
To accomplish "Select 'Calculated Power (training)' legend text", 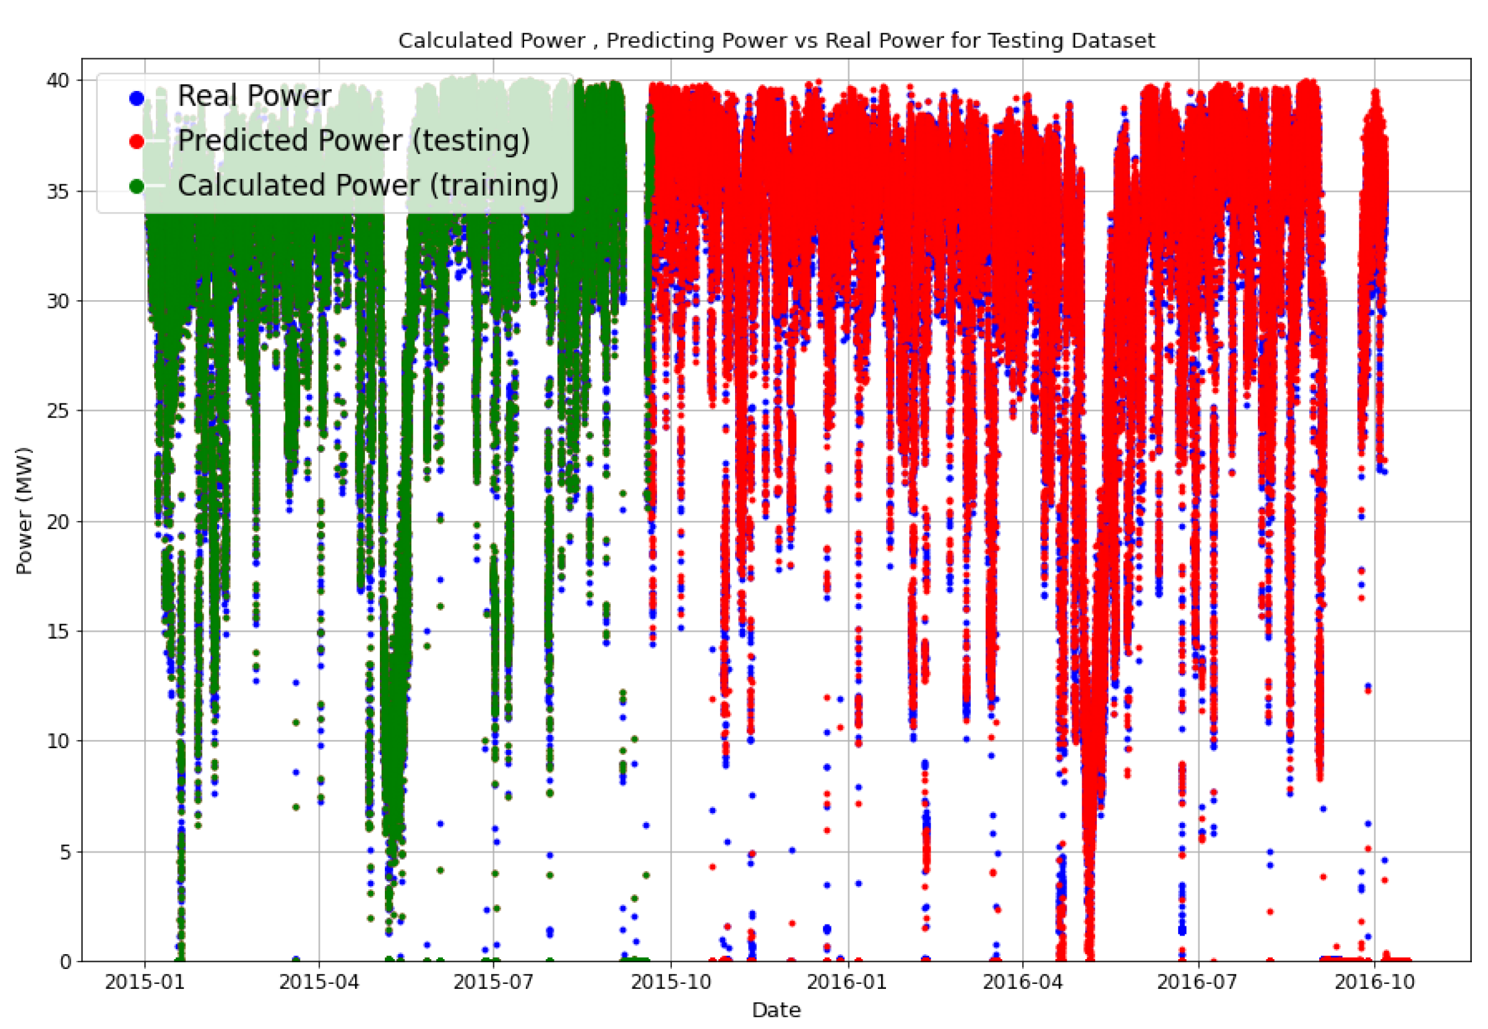I will point(368,186).
